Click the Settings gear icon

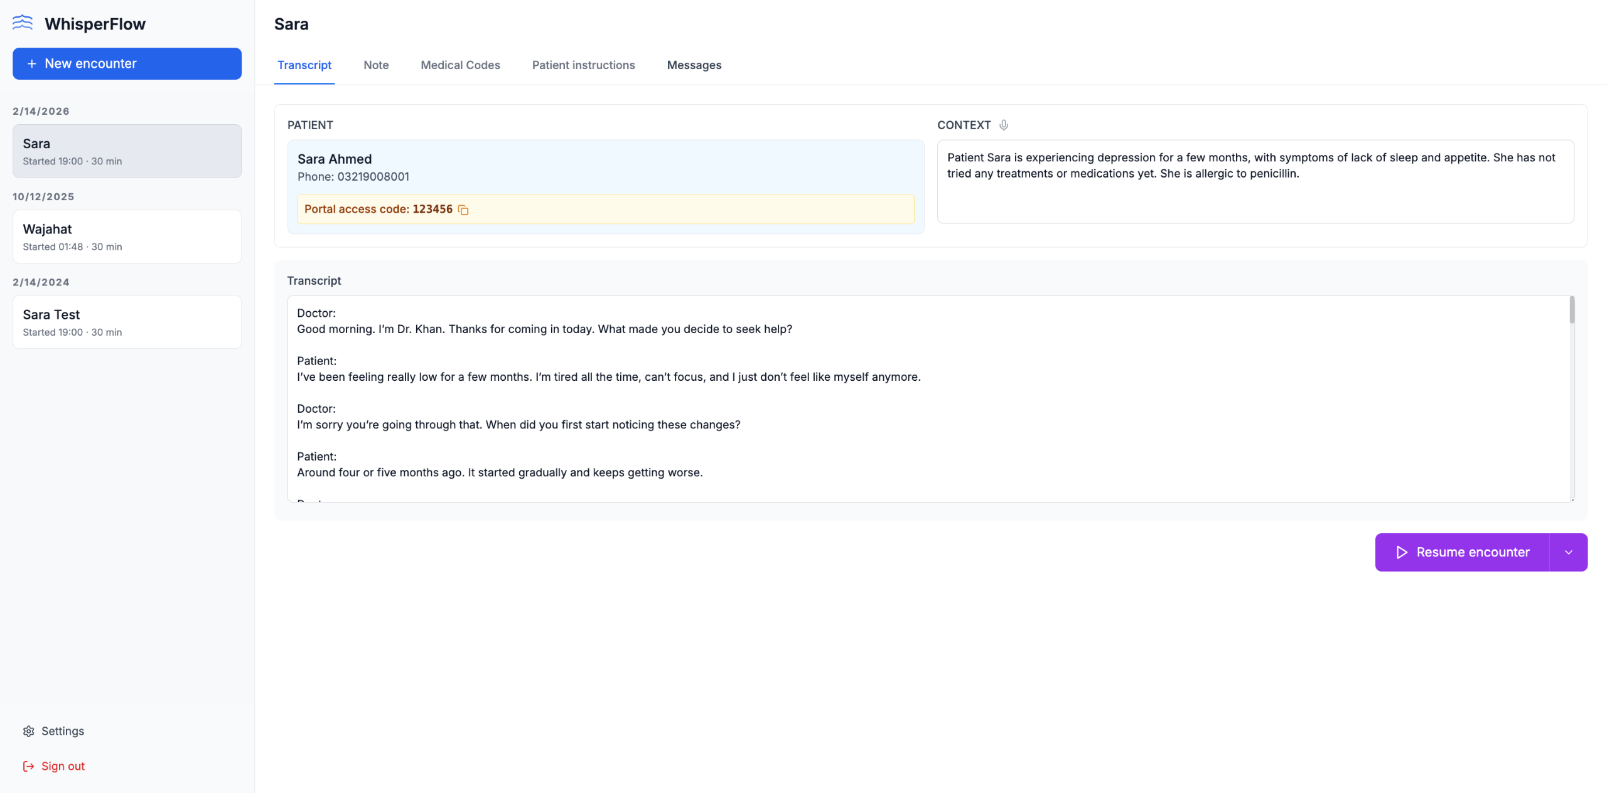point(29,731)
